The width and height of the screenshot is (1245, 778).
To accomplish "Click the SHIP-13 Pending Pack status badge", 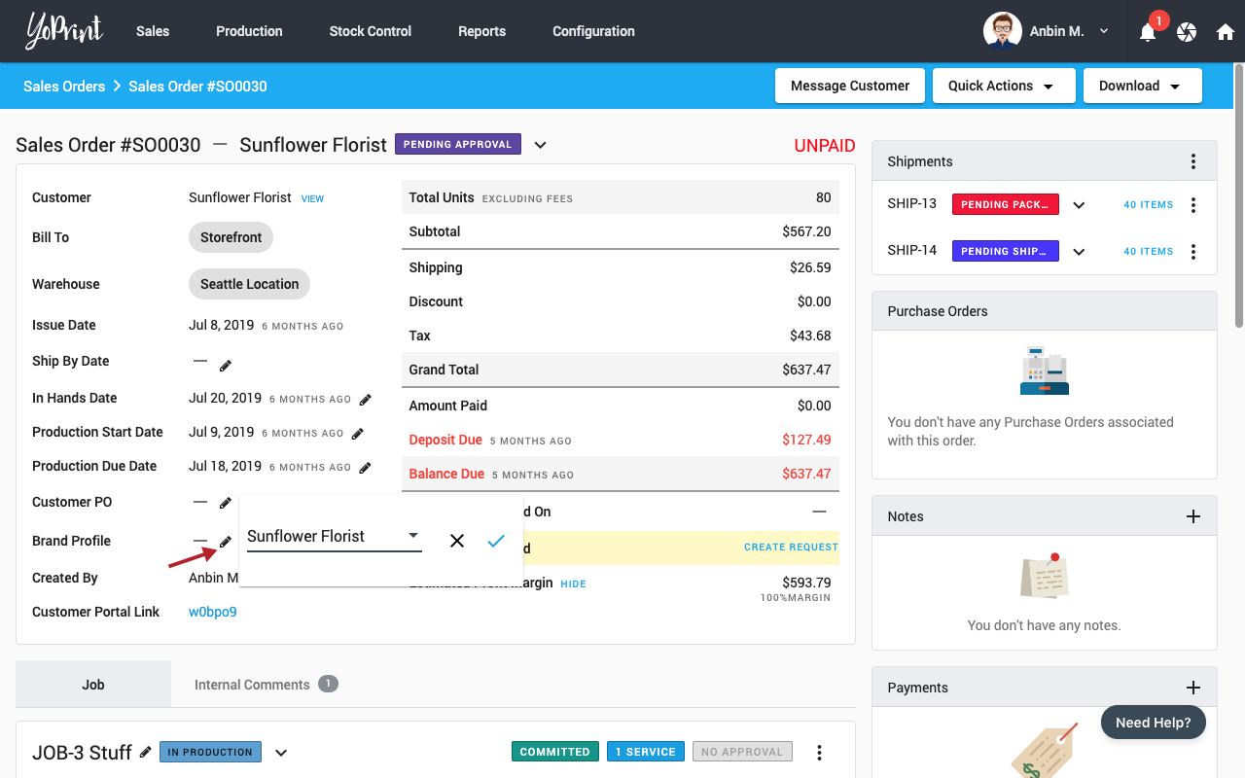I will click(1006, 204).
